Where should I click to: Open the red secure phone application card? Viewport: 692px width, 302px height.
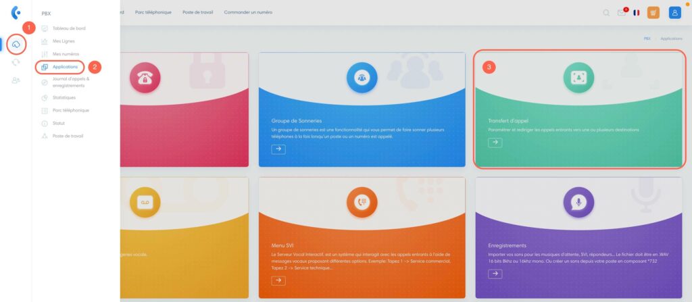click(x=182, y=108)
